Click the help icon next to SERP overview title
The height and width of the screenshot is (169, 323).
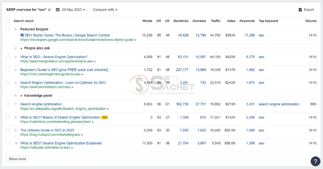pos(49,10)
